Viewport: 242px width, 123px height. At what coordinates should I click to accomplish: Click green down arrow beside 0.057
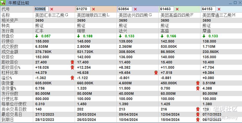[x=37, y=36]
